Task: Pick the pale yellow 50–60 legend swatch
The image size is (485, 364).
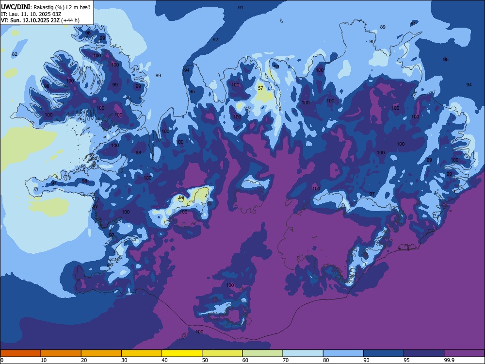Action: click(222, 353)
